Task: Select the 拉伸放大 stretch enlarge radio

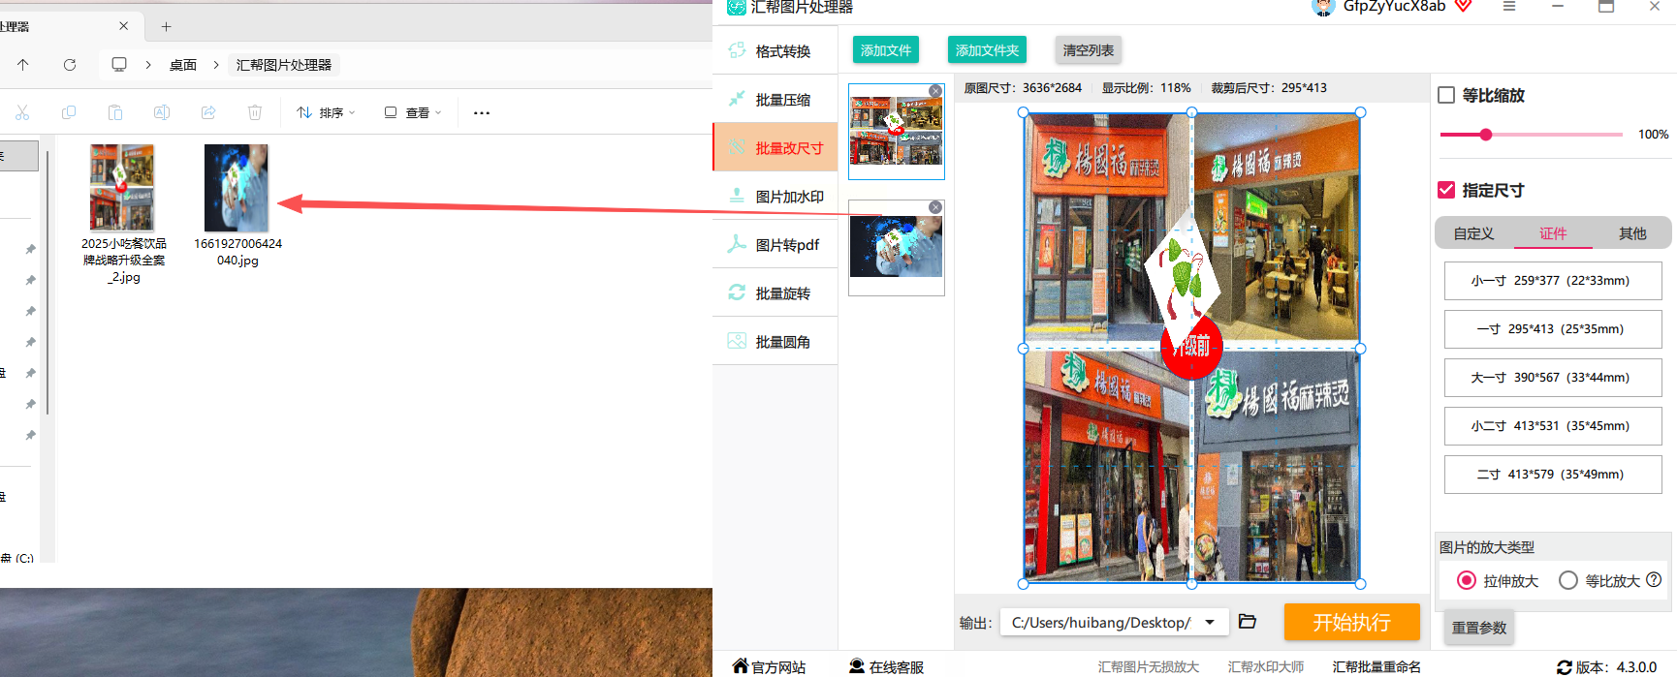Action: (1467, 580)
